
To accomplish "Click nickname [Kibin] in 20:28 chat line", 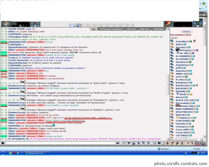I will point(11,32).
